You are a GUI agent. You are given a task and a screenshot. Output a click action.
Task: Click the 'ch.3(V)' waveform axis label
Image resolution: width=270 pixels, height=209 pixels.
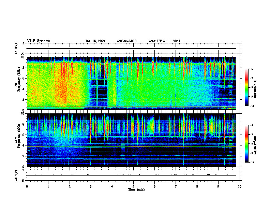(16, 175)
